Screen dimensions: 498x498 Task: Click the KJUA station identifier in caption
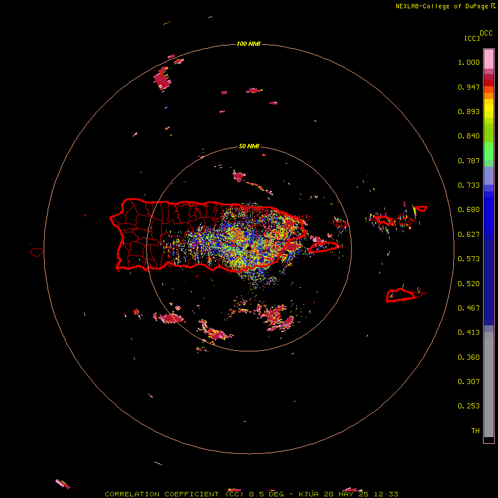(x=309, y=494)
